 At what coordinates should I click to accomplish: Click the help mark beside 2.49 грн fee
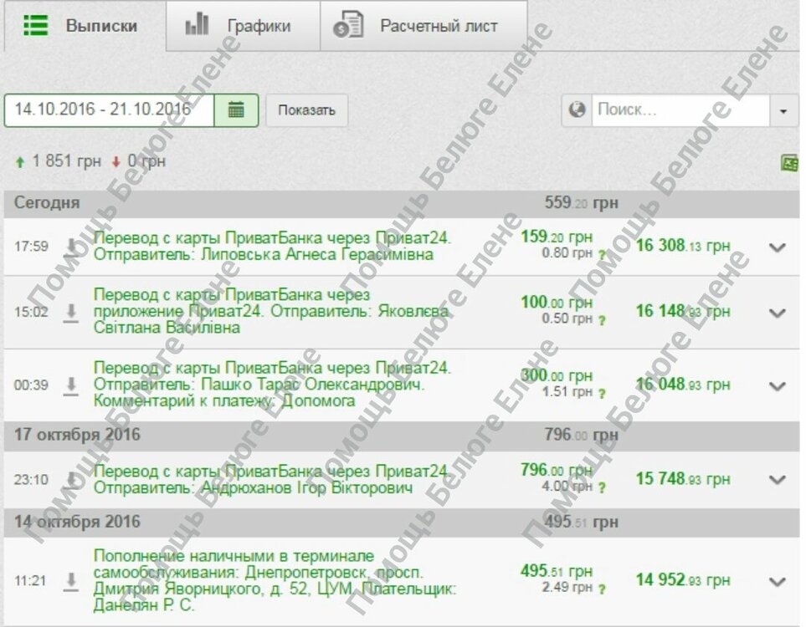coord(602,589)
